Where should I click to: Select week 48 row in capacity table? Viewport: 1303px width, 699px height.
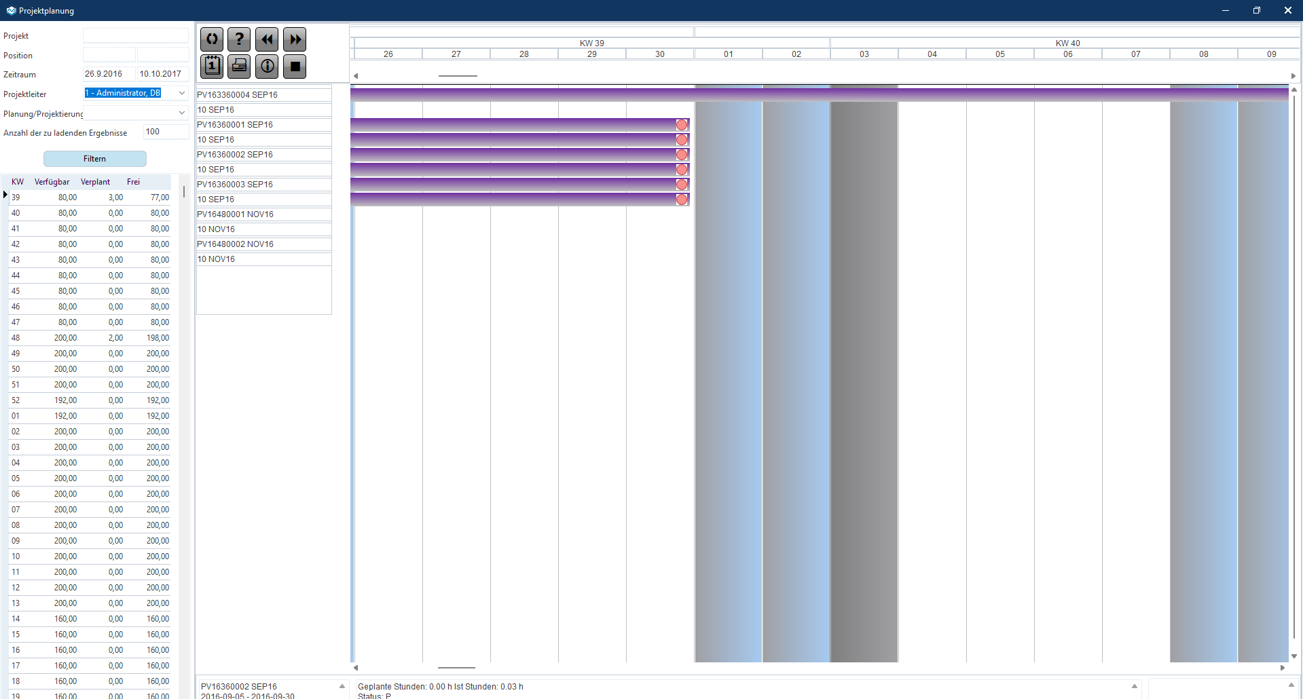tap(88, 338)
